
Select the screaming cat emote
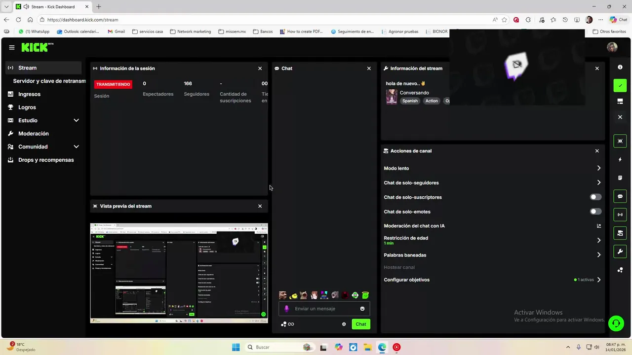click(304, 295)
